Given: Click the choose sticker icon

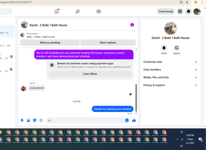Looking at the screenshot, I should click(x=35, y=120).
